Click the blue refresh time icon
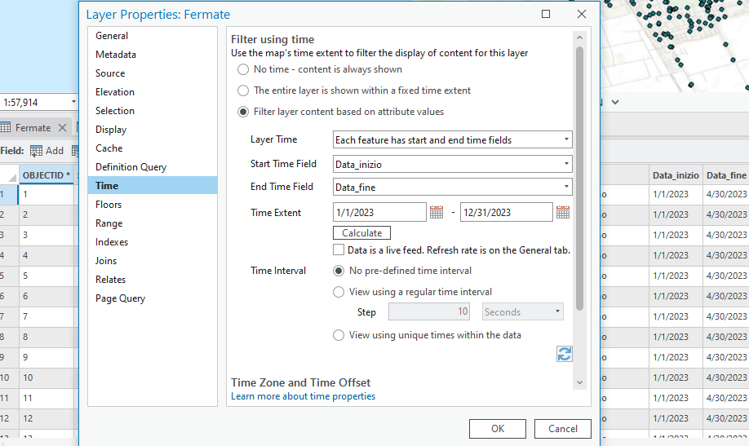Viewport: 749px width, 446px height. 564,353
